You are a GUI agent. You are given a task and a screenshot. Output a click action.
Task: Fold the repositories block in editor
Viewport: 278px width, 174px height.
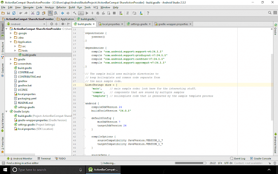tap(84, 33)
